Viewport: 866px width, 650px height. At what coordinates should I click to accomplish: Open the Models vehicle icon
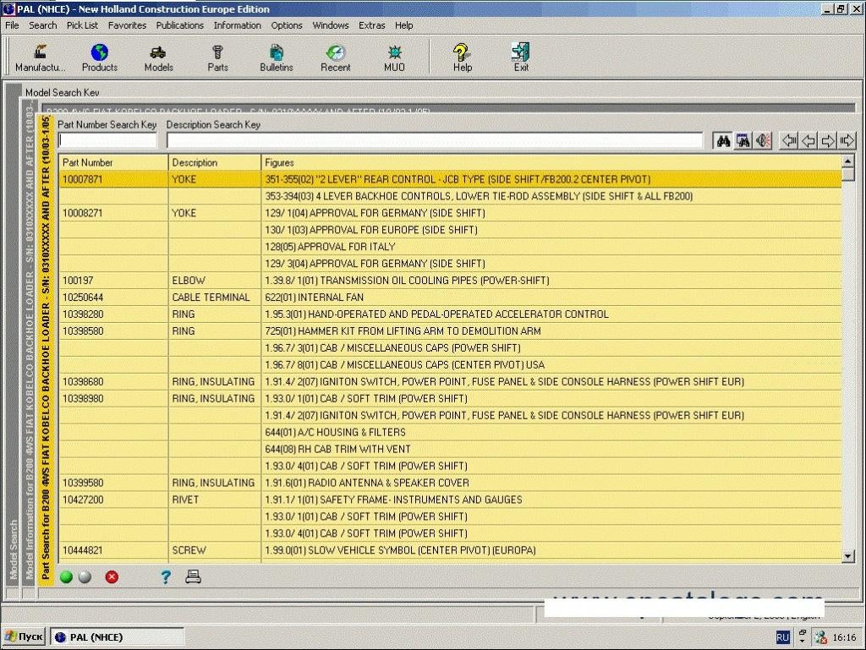coord(158,58)
